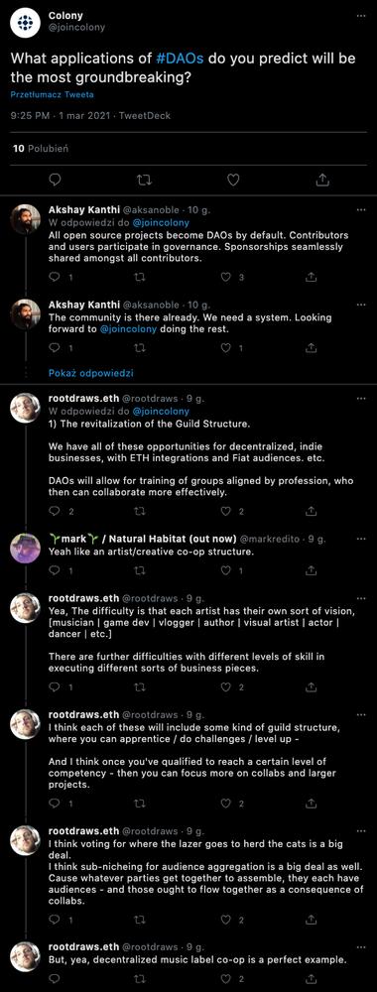This screenshot has height=992, width=377.
Task: Like Akshay's open source projects reply
Action: pyautogui.click(x=226, y=277)
